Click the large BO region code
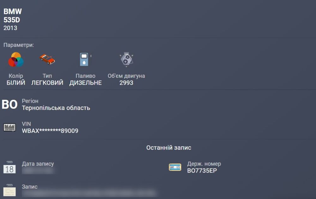 [x=9, y=105]
